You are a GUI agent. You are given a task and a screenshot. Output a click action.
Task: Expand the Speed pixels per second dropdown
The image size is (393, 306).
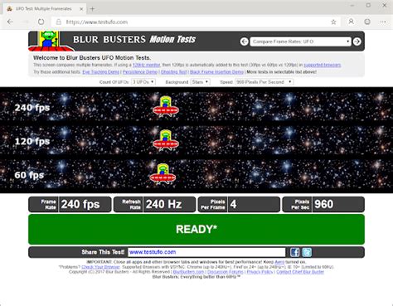[x=264, y=82]
